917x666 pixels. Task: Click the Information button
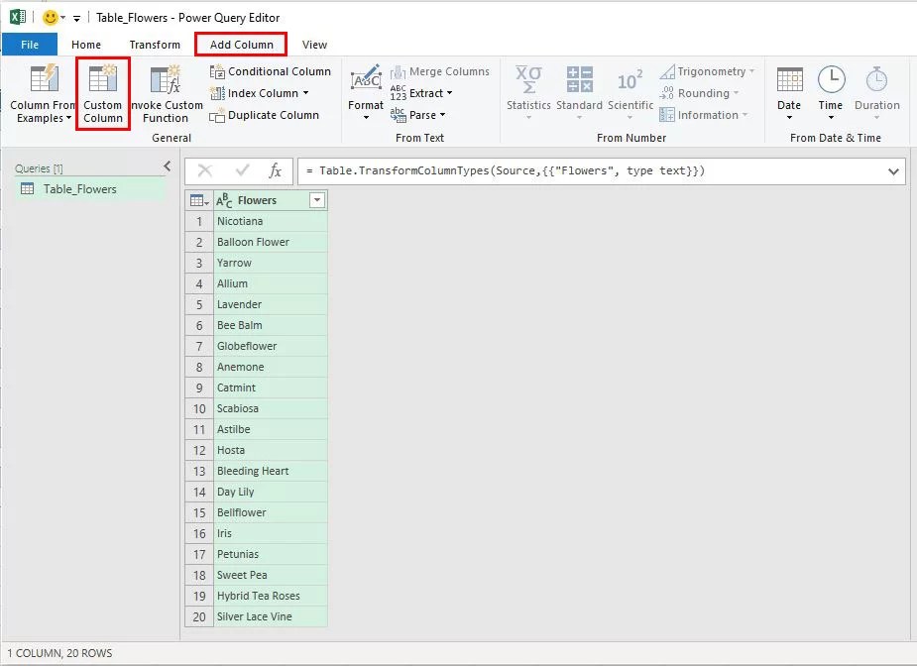[x=704, y=115]
